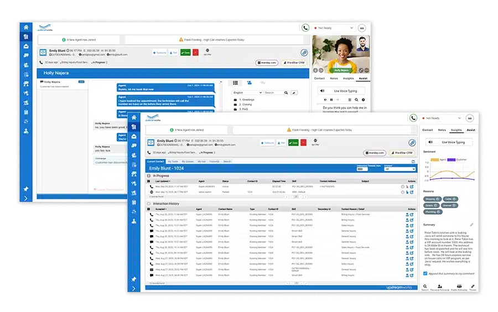Click the paperclip link icon next to Done
Image resolution: width=498 pixels, height=312 pixels.
[412, 142]
